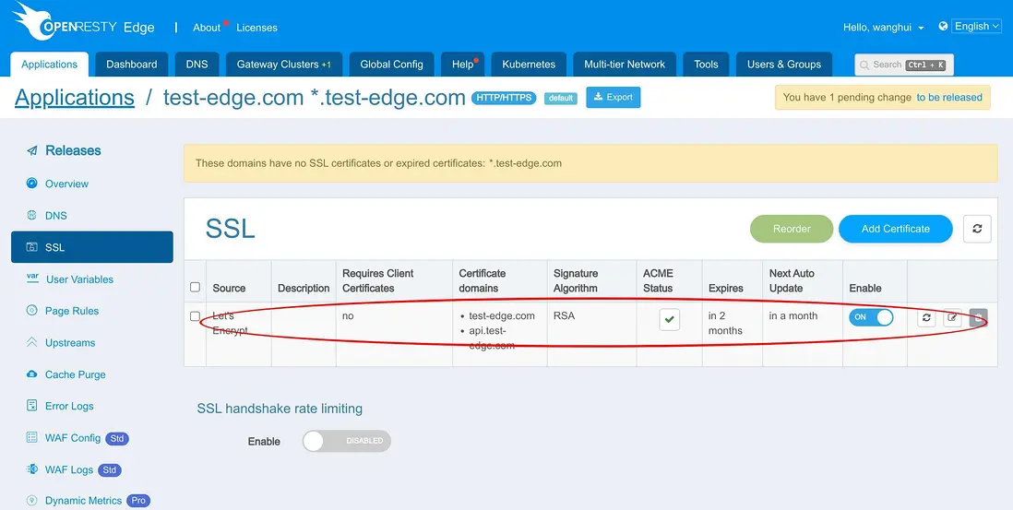Open Upstreams in the sidebar

click(70, 343)
